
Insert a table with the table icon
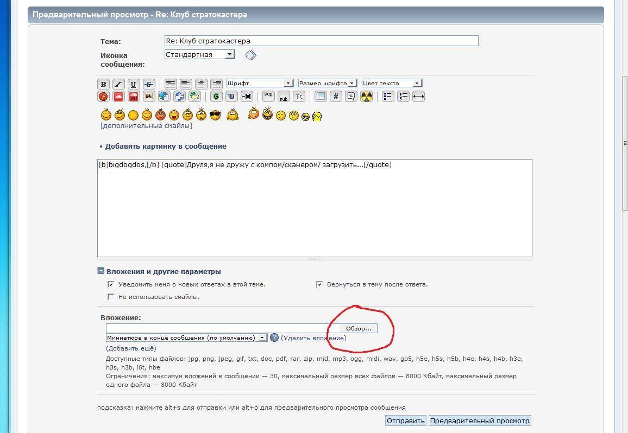[x=321, y=97]
